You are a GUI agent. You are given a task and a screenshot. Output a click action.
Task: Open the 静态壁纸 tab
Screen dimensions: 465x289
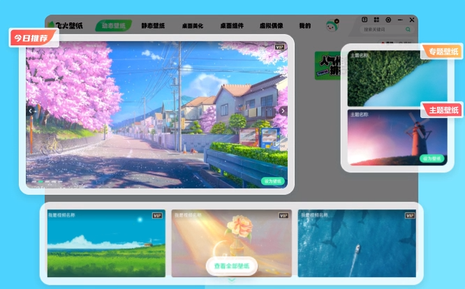point(154,26)
